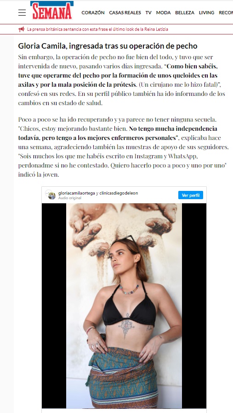Viewport: 233px width, 413px height.
Task: Open the hamburger menu icon
Action: 22,13
